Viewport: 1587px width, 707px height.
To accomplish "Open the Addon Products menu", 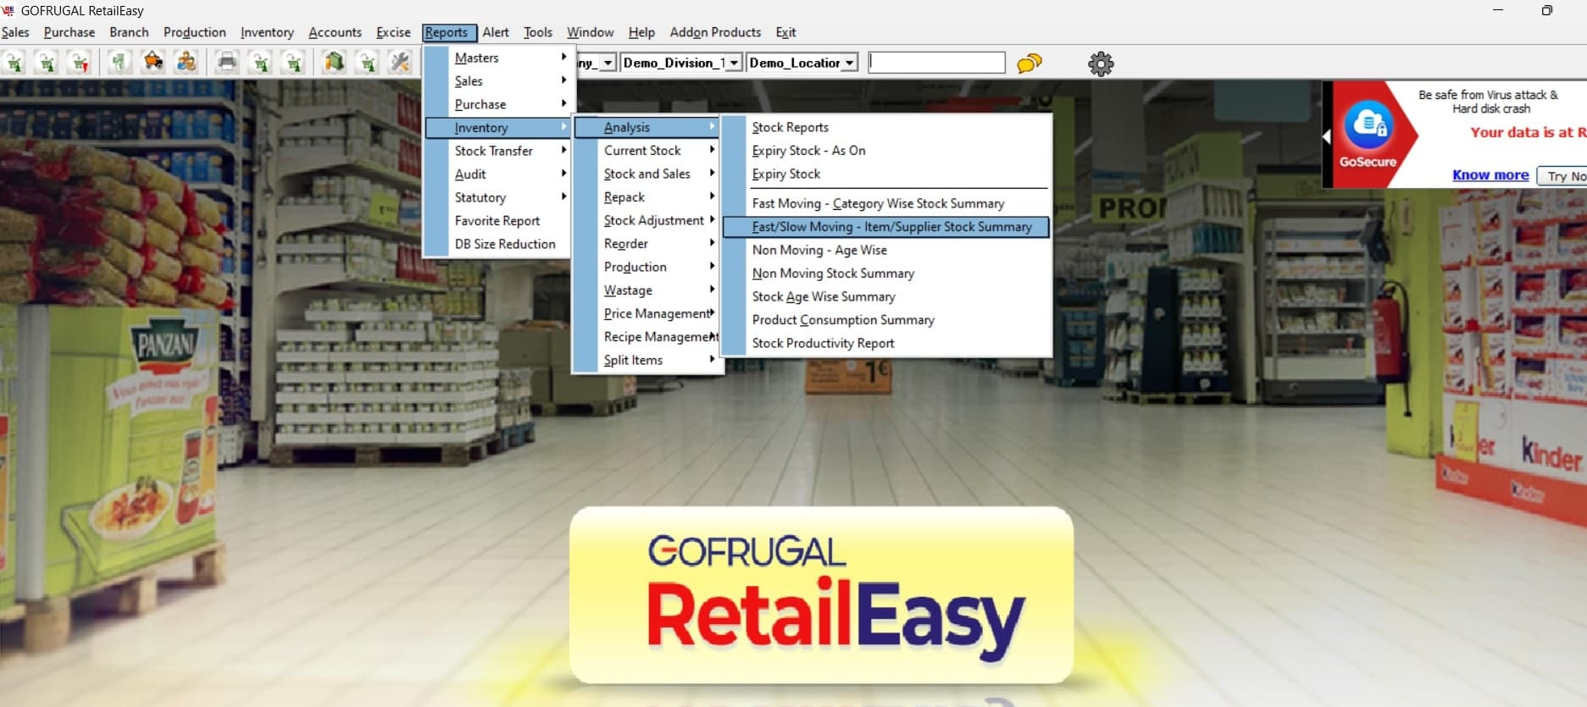I will point(715,32).
